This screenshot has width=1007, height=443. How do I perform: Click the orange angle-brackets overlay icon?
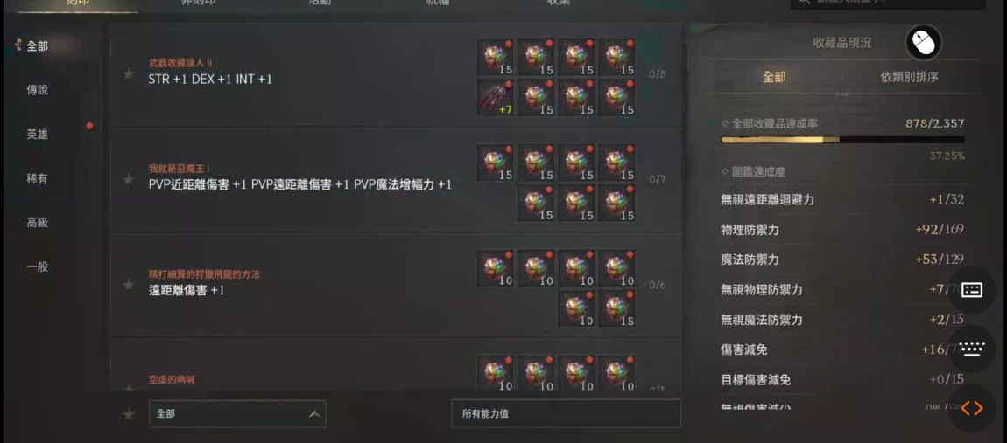point(972,408)
